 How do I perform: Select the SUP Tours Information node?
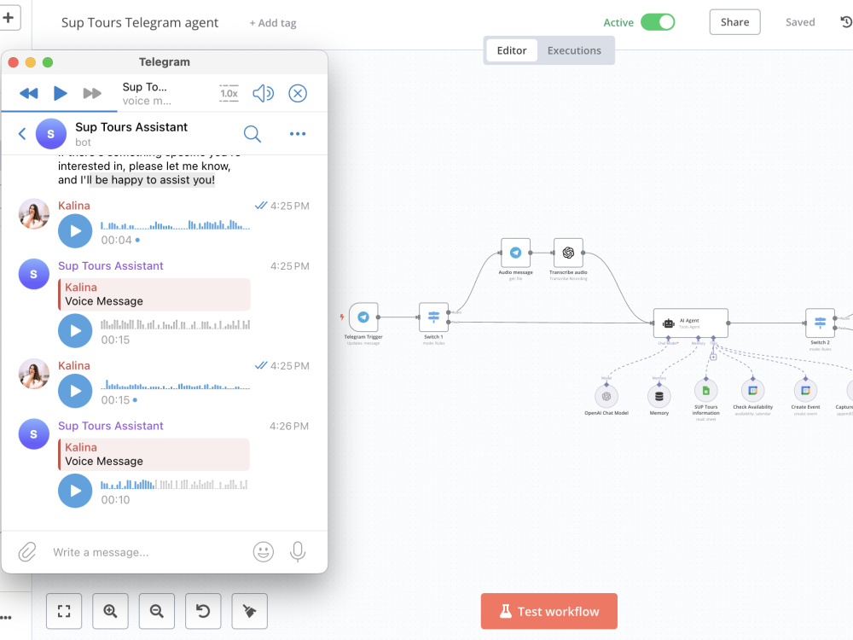point(705,391)
